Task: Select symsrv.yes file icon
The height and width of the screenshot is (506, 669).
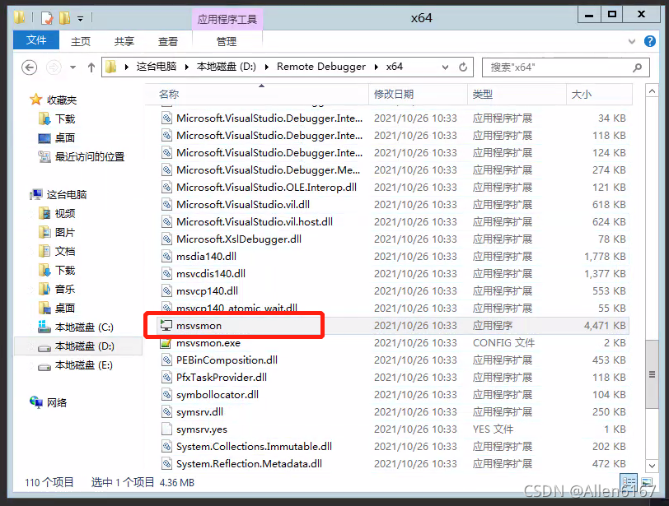Action: click(x=166, y=429)
